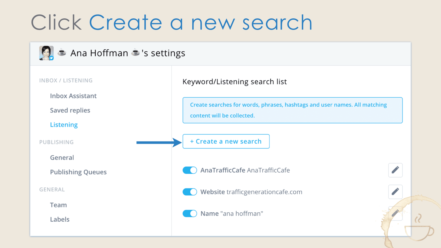This screenshot has height=248, width=441.
Task: Open the Labels settings page
Action: (60, 219)
